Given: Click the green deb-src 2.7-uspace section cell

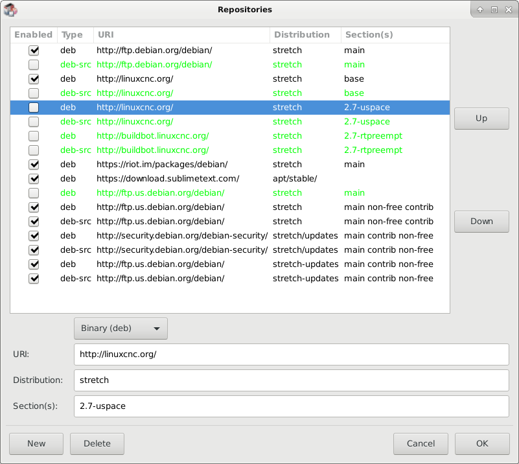Looking at the screenshot, I should [367, 122].
